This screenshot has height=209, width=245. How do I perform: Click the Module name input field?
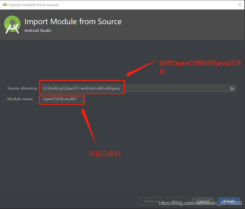[64, 99]
